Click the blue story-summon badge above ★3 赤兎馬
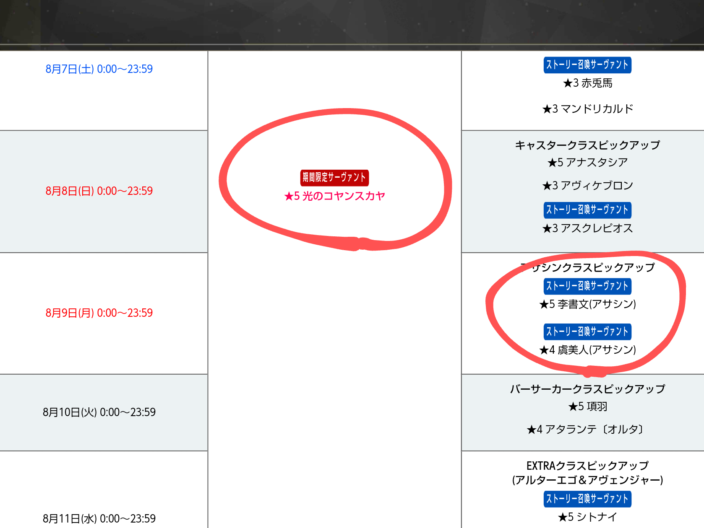The height and width of the screenshot is (528, 704). click(587, 65)
